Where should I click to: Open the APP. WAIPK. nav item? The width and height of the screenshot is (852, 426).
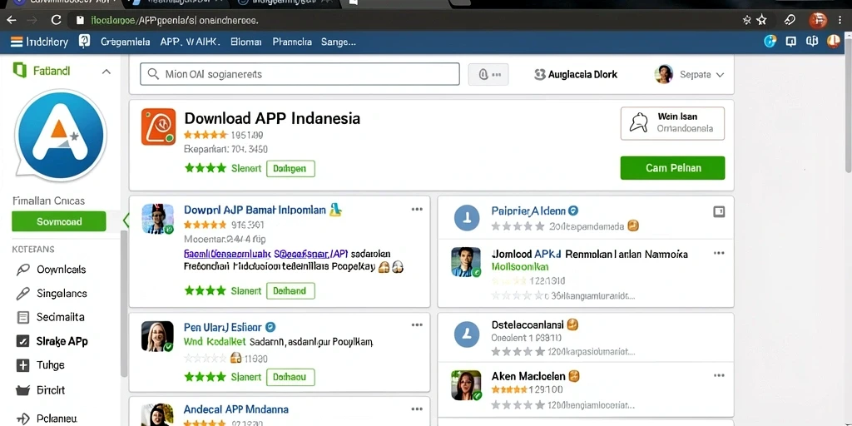click(x=191, y=42)
